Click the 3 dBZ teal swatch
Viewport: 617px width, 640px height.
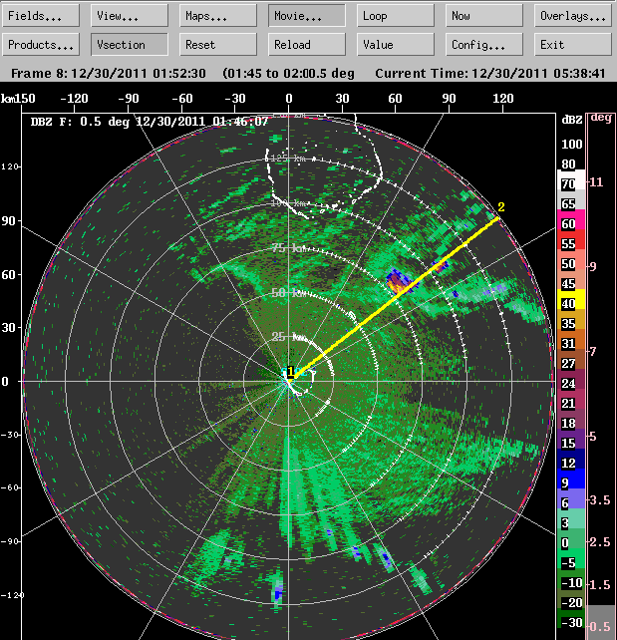tap(571, 518)
